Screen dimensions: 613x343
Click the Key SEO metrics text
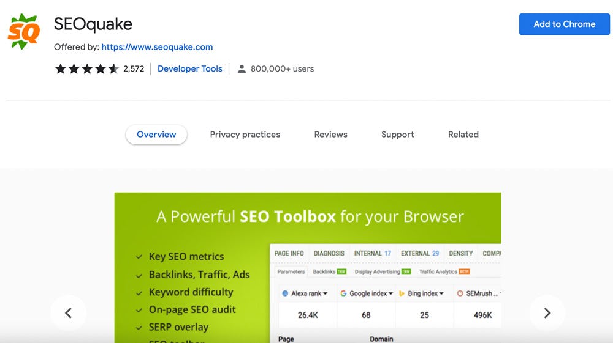tap(186, 256)
